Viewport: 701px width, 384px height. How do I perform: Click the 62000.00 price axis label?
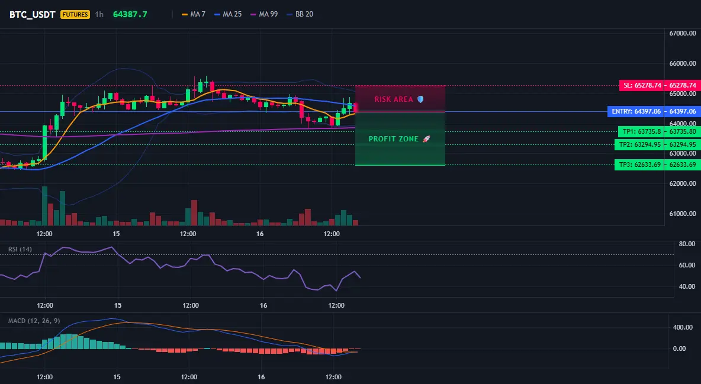point(683,183)
